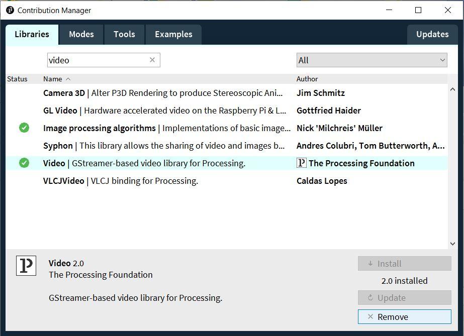Click installed checkmark for Image processing algorithms

(x=24, y=128)
